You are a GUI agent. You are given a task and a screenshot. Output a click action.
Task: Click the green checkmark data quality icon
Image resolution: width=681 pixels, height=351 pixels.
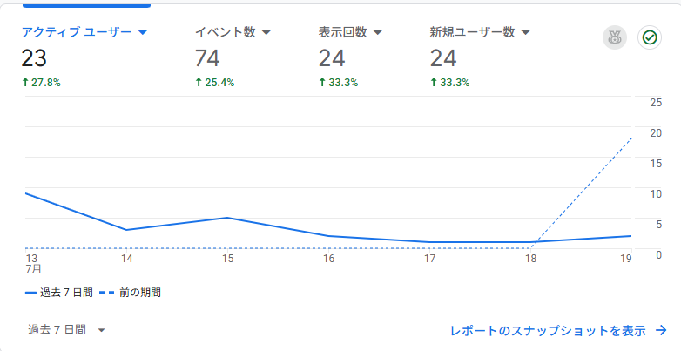pos(650,37)
